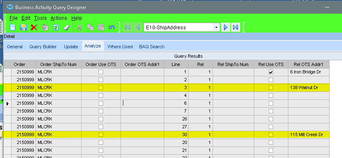Check Rel Use OTS for line 2

[271, 80]
